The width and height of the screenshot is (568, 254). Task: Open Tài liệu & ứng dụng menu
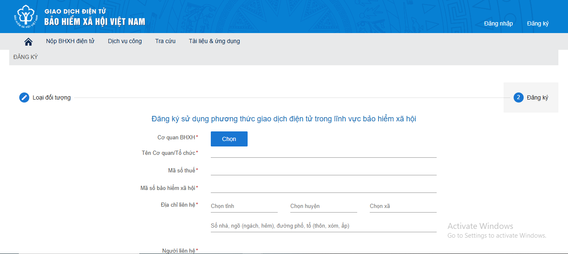click(x=214, y=41)
